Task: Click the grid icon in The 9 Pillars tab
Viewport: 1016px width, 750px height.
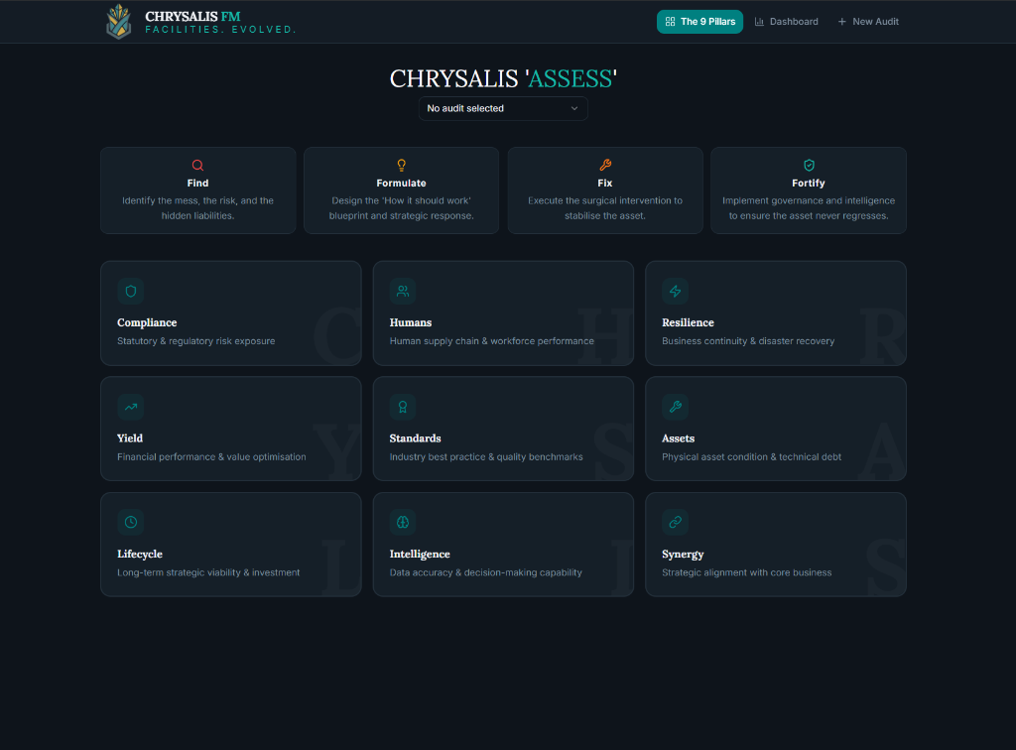Action: pyautogui.click(x=670, y=22)
